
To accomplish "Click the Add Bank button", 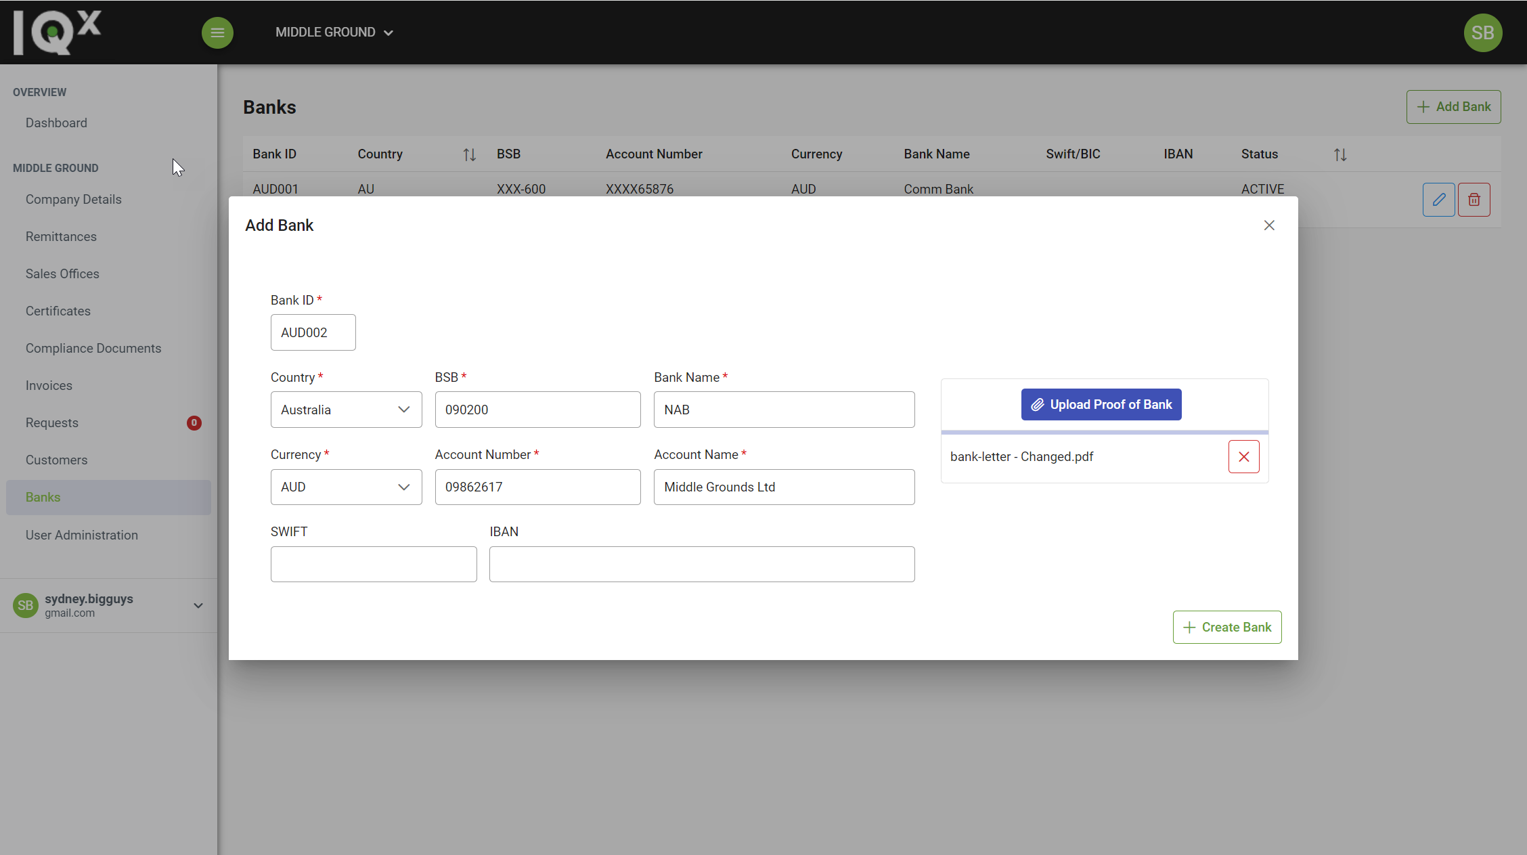I will (1453, 106).
